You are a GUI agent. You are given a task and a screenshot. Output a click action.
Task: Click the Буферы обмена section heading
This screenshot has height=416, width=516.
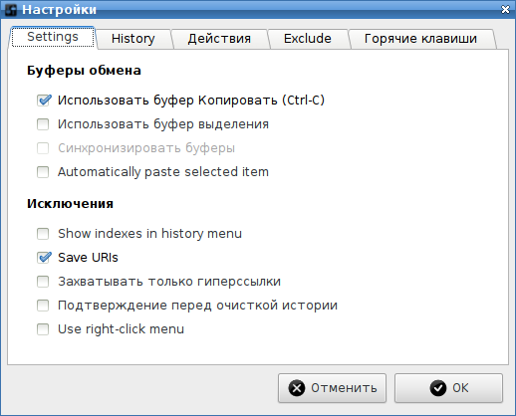(84, 71)
